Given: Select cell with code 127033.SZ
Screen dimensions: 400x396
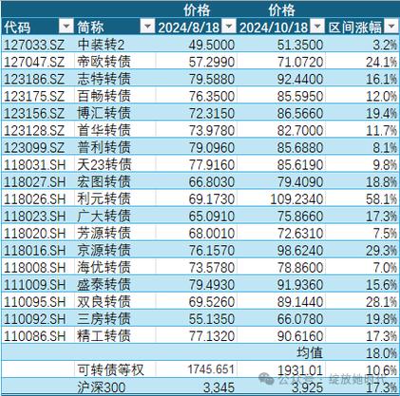Looking at the screenshot, I should tap(38, 45).
